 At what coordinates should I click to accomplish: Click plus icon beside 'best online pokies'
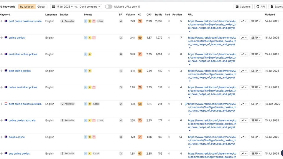(1, 71)
